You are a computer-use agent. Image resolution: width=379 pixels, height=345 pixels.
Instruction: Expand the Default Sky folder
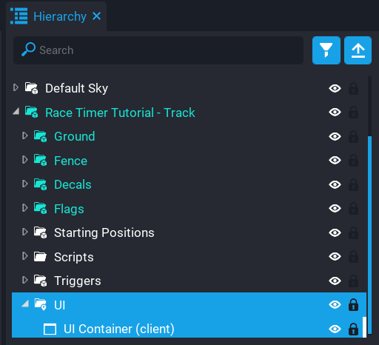tap(16, 87)
